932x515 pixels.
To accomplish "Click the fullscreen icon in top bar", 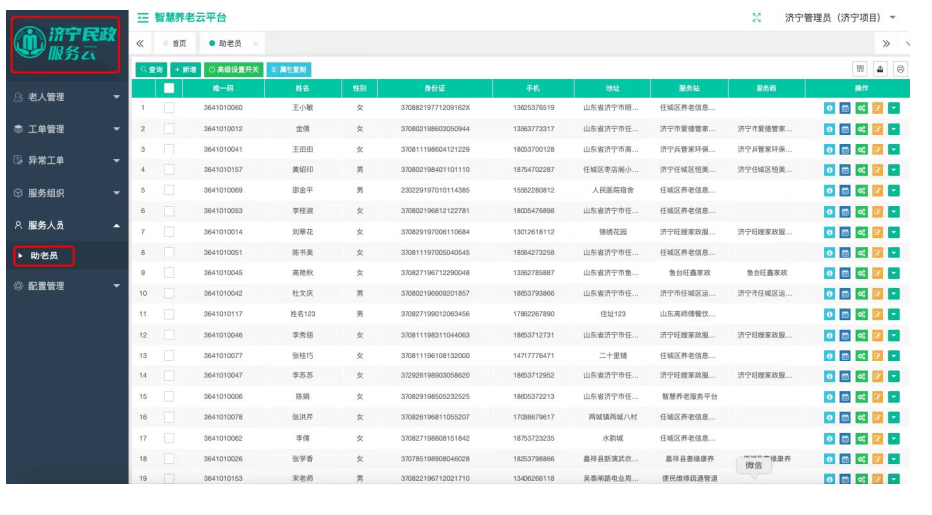I will coord(757,17).
